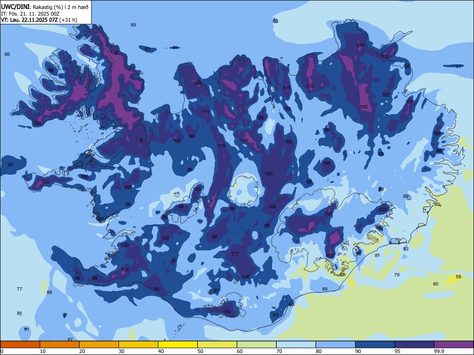Click the '86' humidity value on the map
Image resolution: width=474 pixels, height=355 pixels.
(7, 54)
